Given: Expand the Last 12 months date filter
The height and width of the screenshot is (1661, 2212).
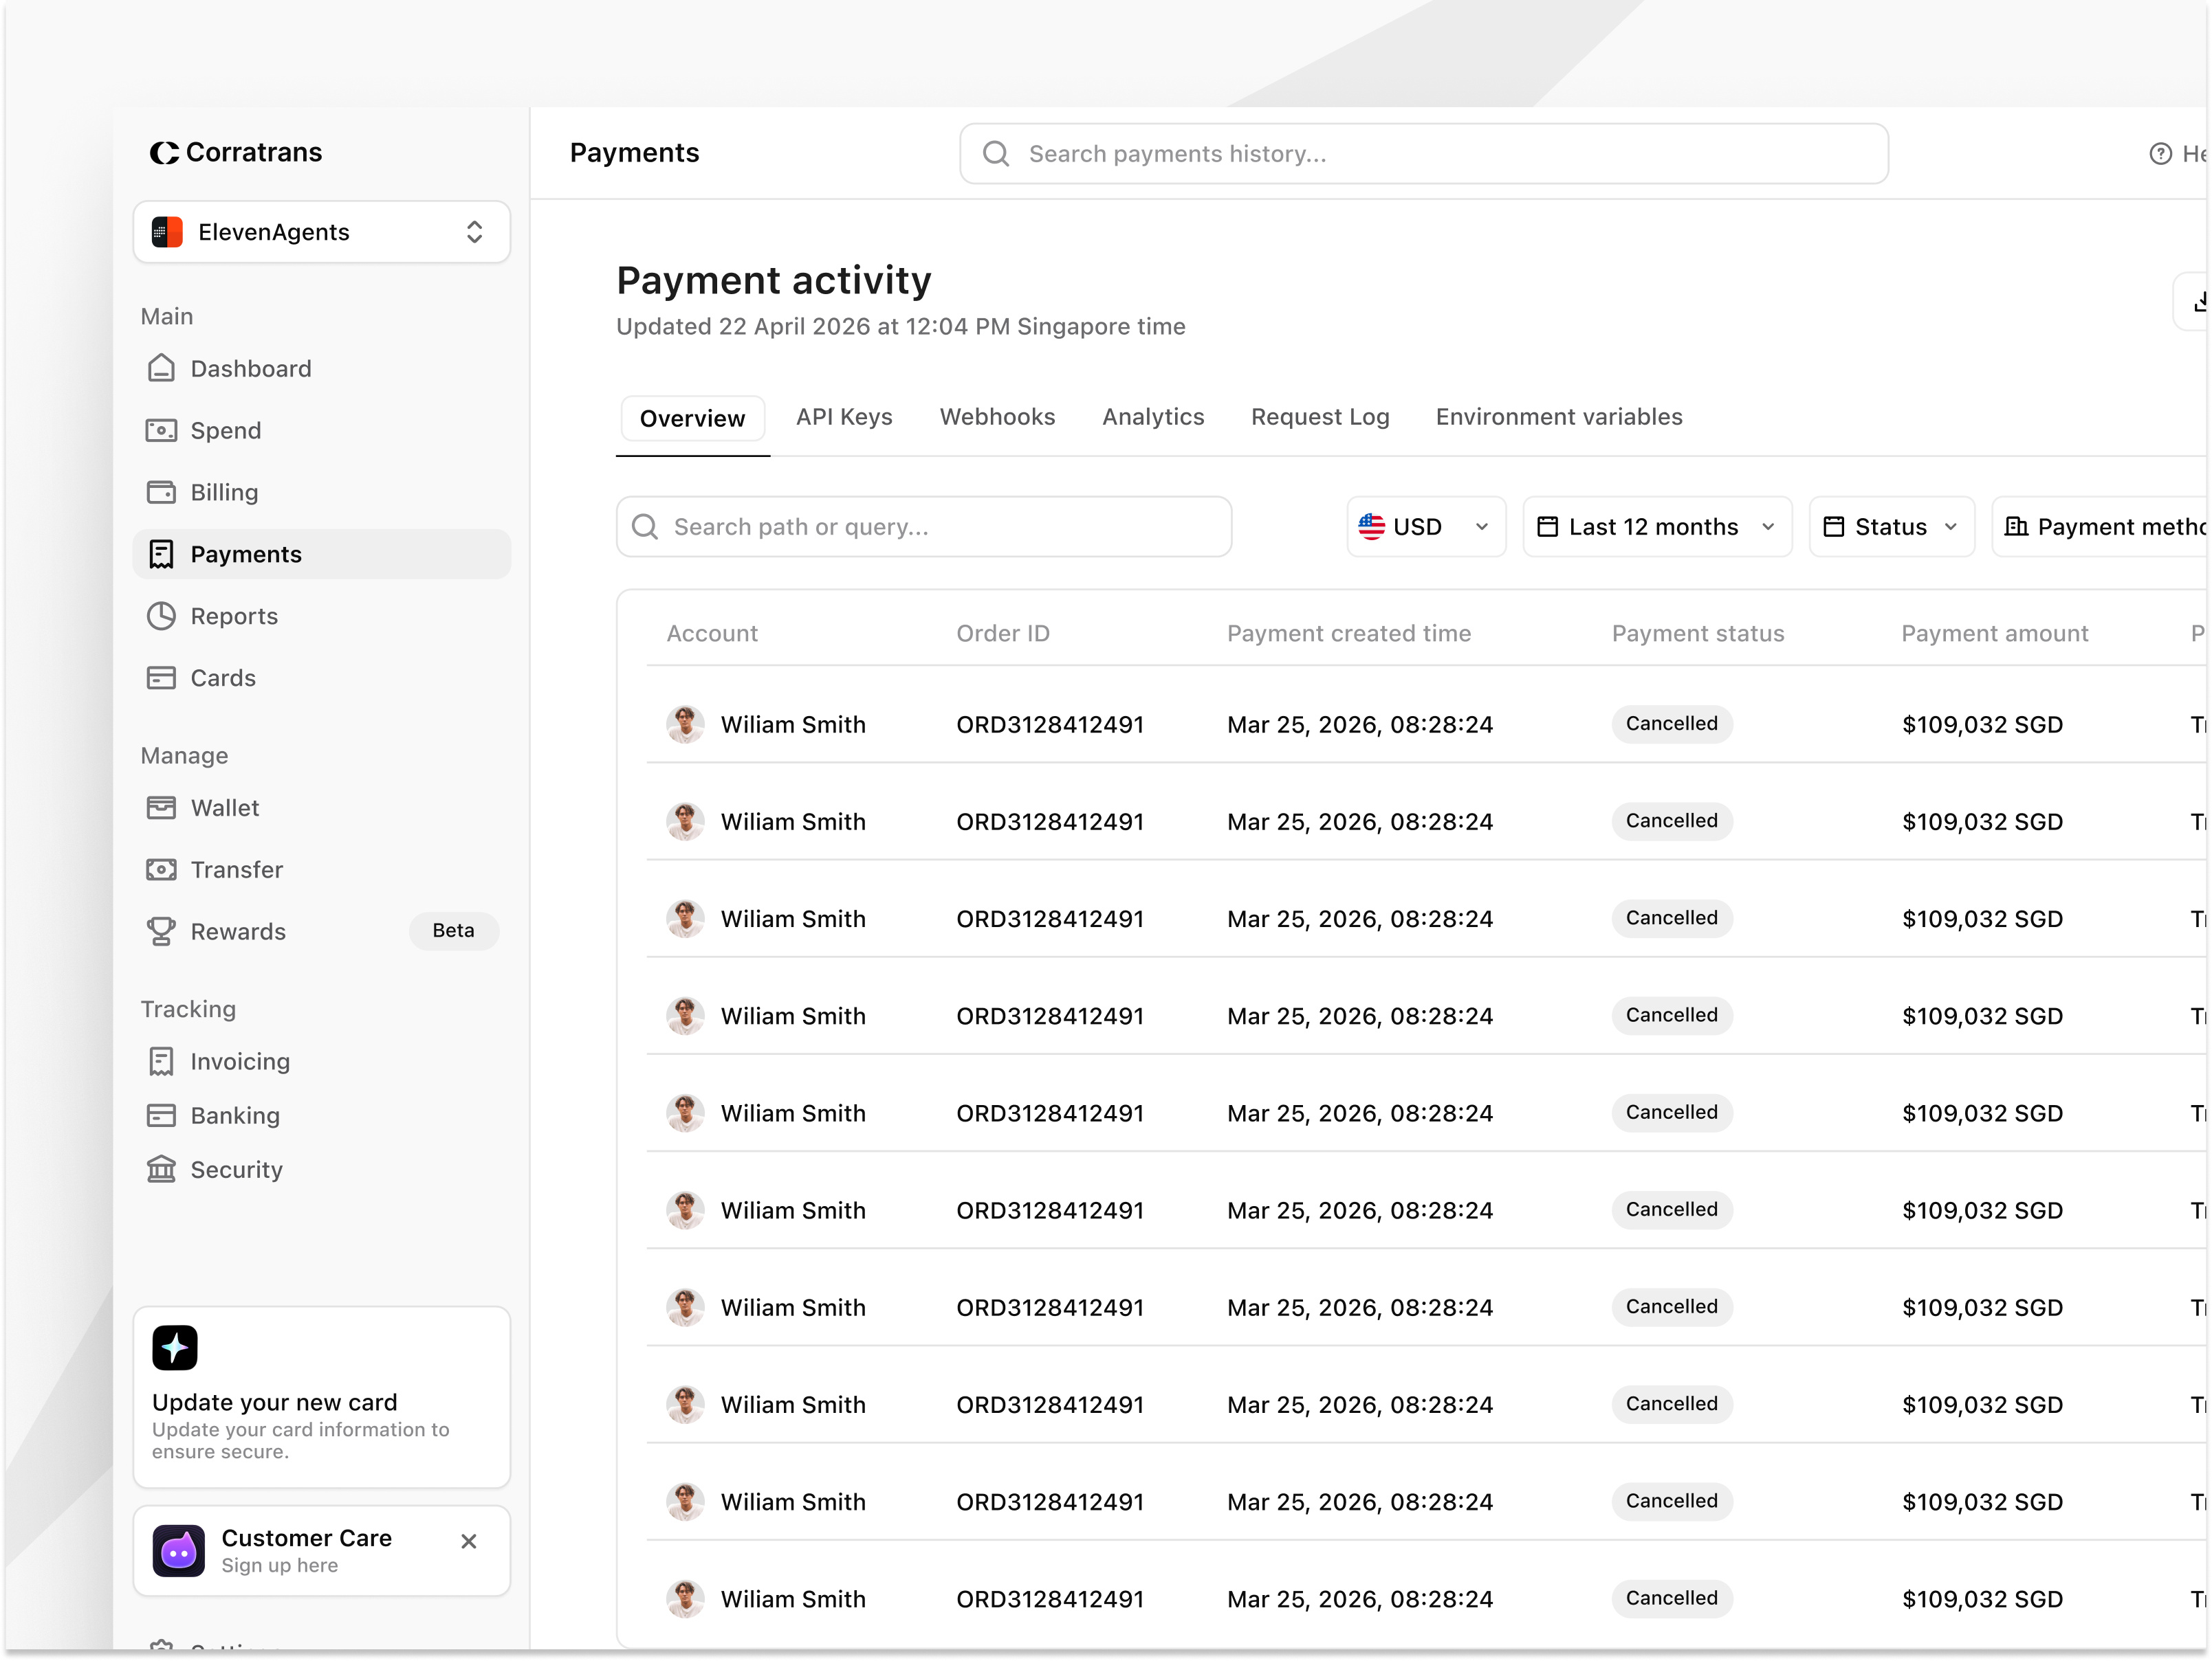Looking at the screenshot, I should tap(1657, 526).
